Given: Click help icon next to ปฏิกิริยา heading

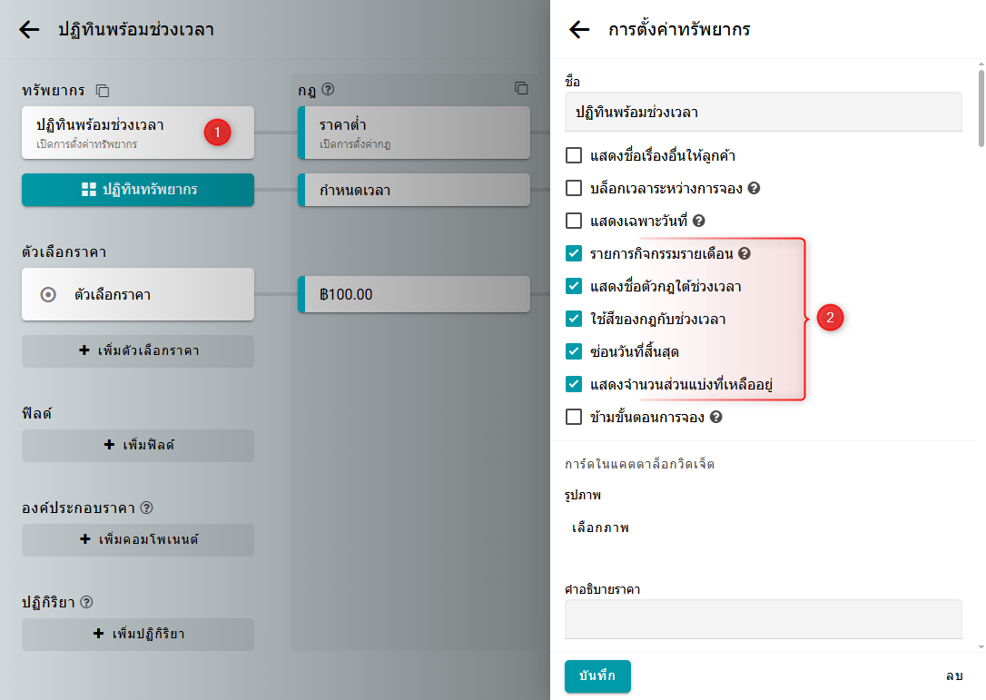Looking at the screenshot, I should (x=87, y=602).
